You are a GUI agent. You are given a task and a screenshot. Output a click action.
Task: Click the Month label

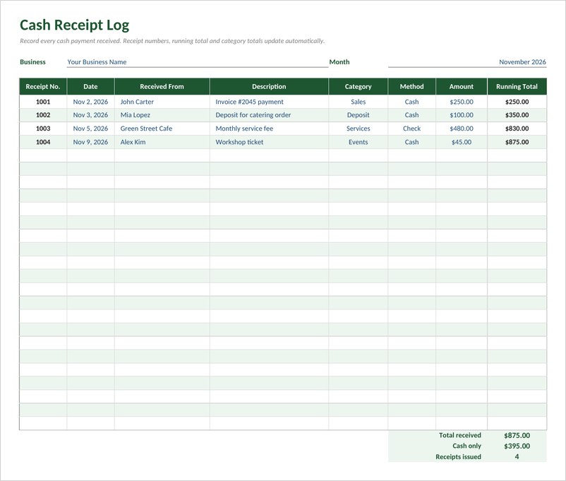click(339, 61)
